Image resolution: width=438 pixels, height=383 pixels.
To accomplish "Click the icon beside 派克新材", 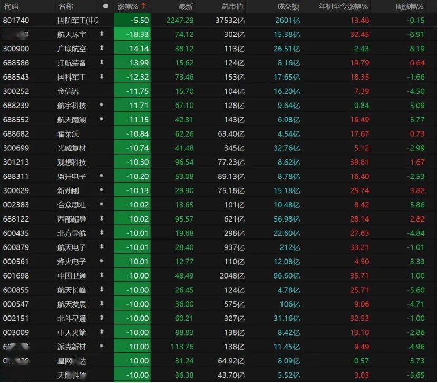I will (101, 347).
